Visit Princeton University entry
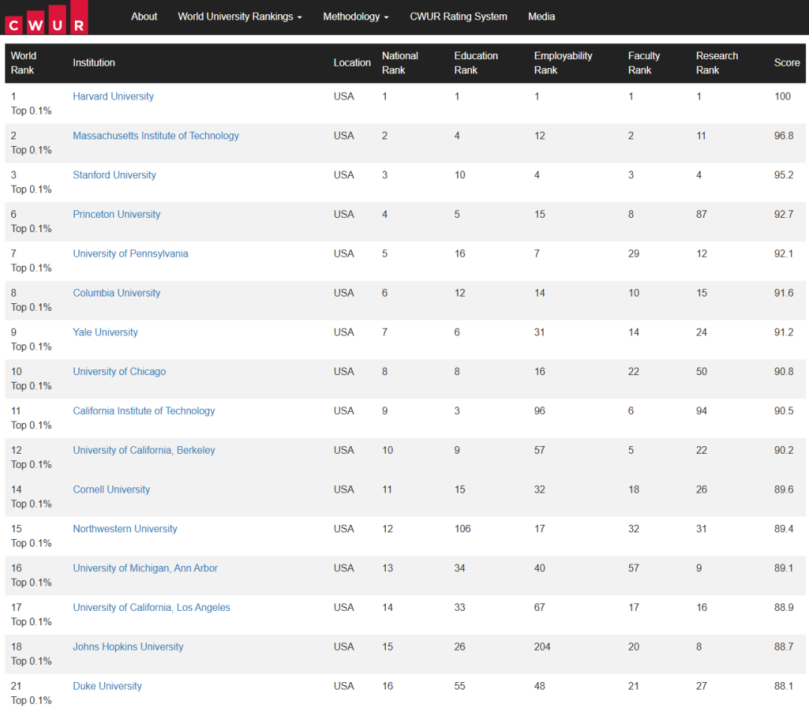The width and height of the screenshot is (809, 712). [x=117, y=214]
